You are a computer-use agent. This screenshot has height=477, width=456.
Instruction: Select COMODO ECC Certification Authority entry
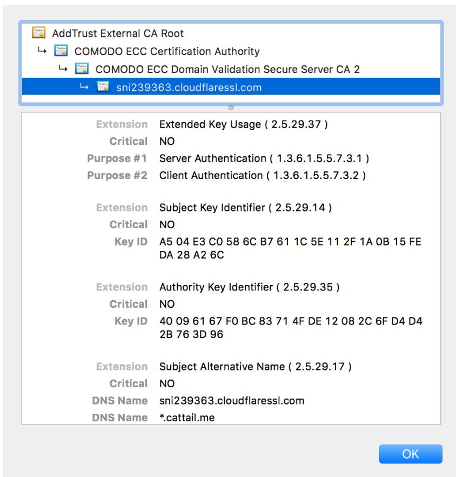pos(167,51)
